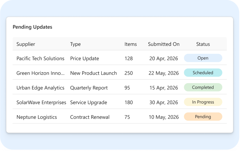Click the date 30 Apr, 2026
The height and width of the screenshot is (151, 241).
[x=164, y=103]
